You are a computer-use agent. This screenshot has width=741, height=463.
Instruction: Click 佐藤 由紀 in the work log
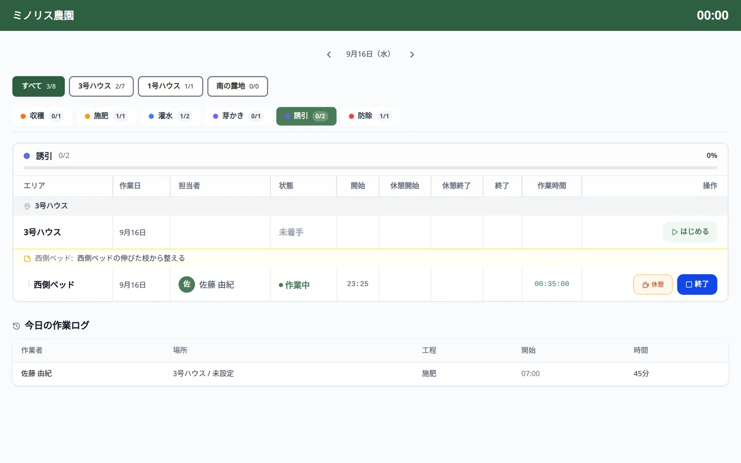coord(37,374)
